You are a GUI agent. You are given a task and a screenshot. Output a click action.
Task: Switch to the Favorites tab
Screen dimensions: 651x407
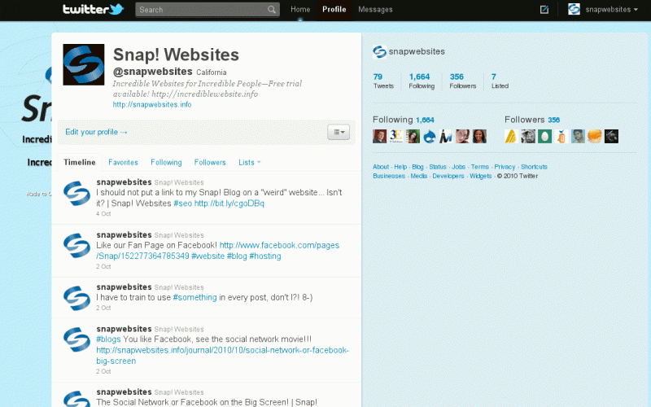123,162
